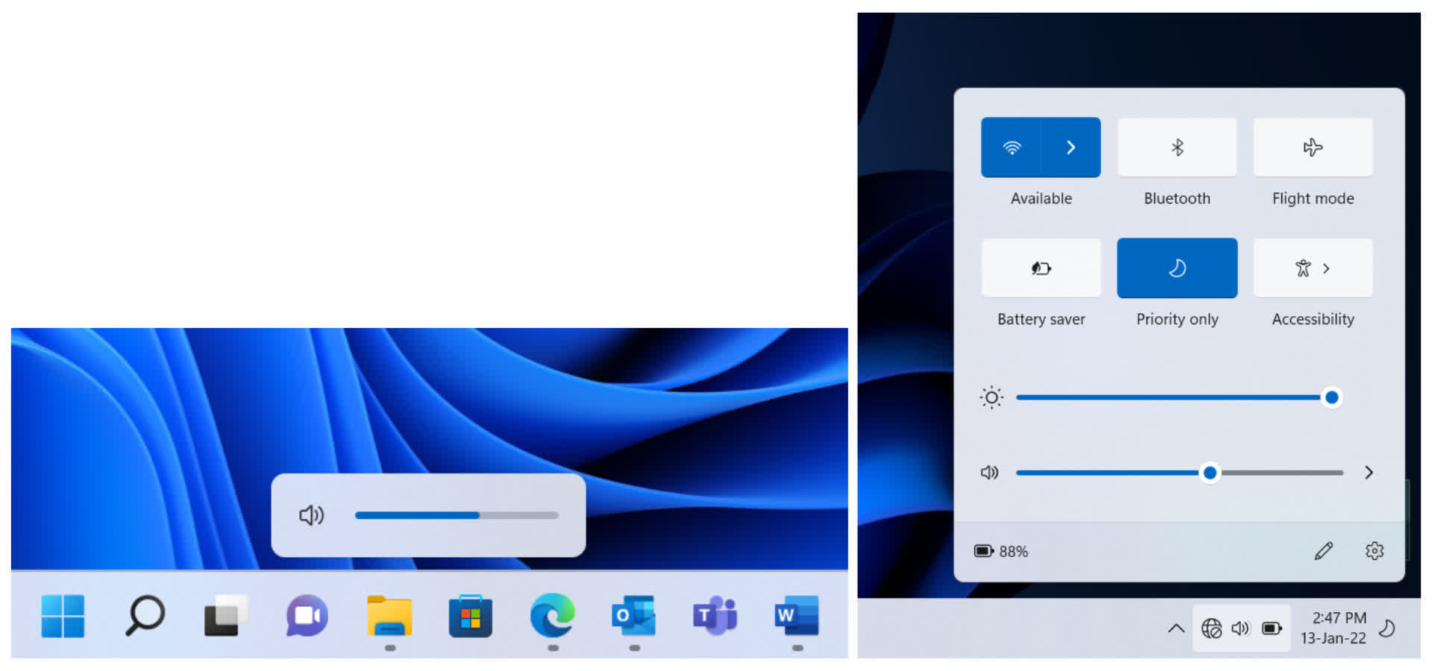Open sound output chooser next to volume slider
The width and height of the screenshot is (1432, 671).
(x=1369, y=473)
